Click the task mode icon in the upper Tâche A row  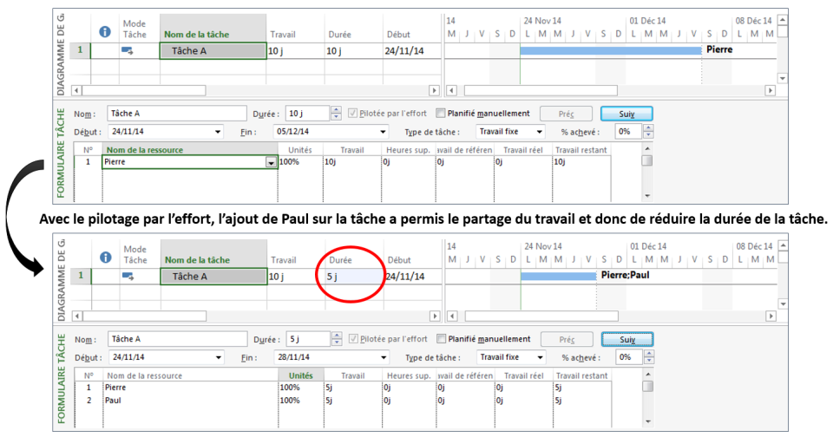127,51
